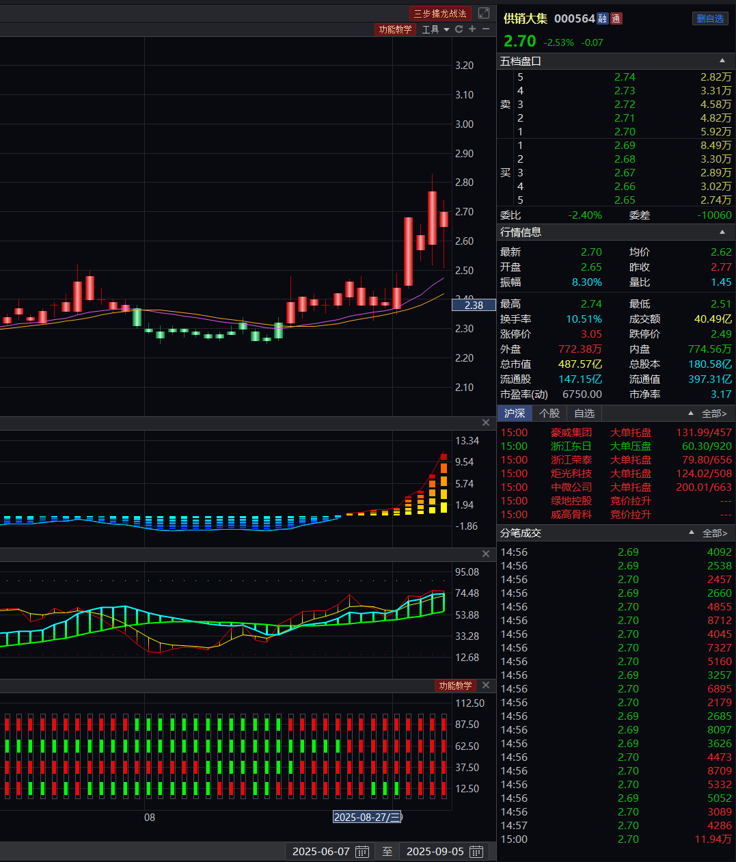Open 威高骨科 alert row

pyautogui.click(x=616, y=514)
